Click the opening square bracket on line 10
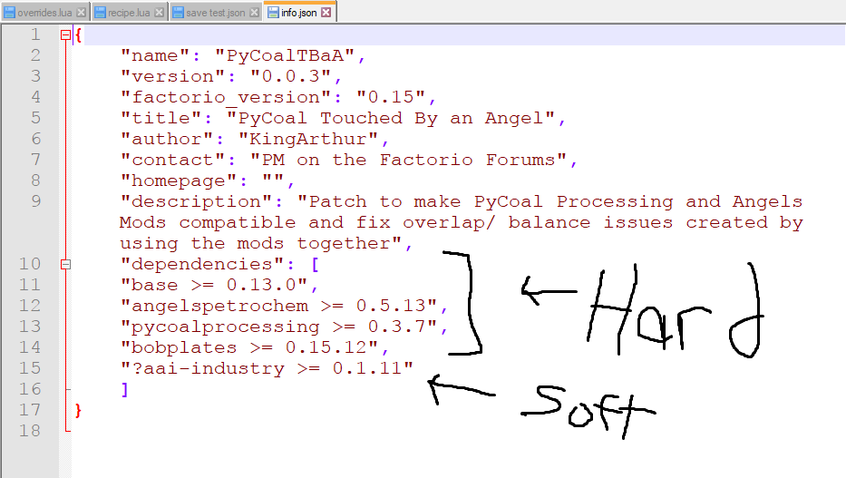Screen dimensions: 846x478 315,264
